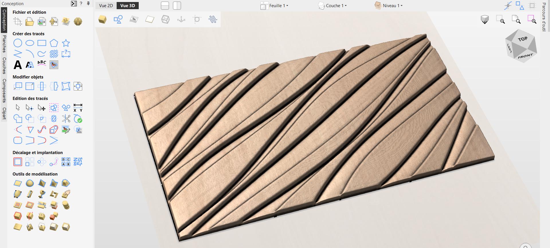Toggle horizontal split view layout

click(165, 5)
